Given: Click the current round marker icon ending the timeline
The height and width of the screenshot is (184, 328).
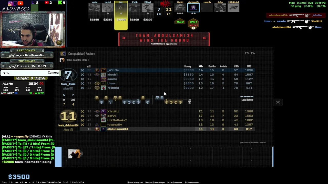Looking at the screenshot, I should pyautogui.click(x=190, y=102).
